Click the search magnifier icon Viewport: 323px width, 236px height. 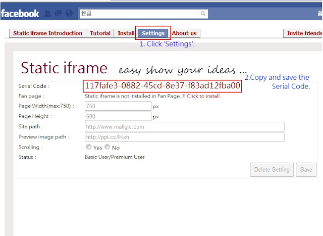pyautogui.click(x=203, y=14)
